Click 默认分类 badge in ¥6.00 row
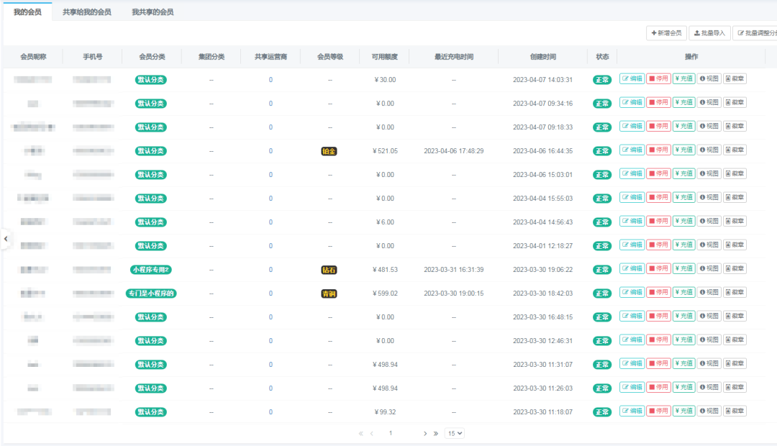The height and width of the screenshot is (446, 777). 151,222
